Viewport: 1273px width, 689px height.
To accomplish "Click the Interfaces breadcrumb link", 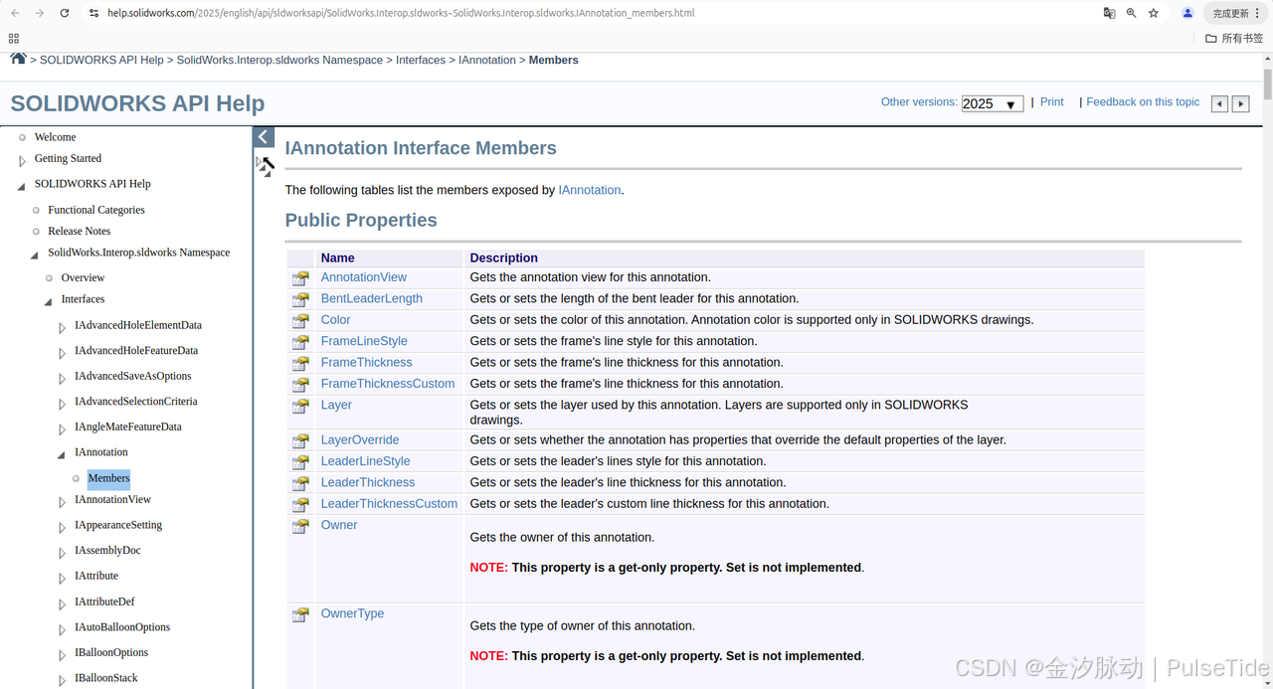I will click(x=421, y=60).
